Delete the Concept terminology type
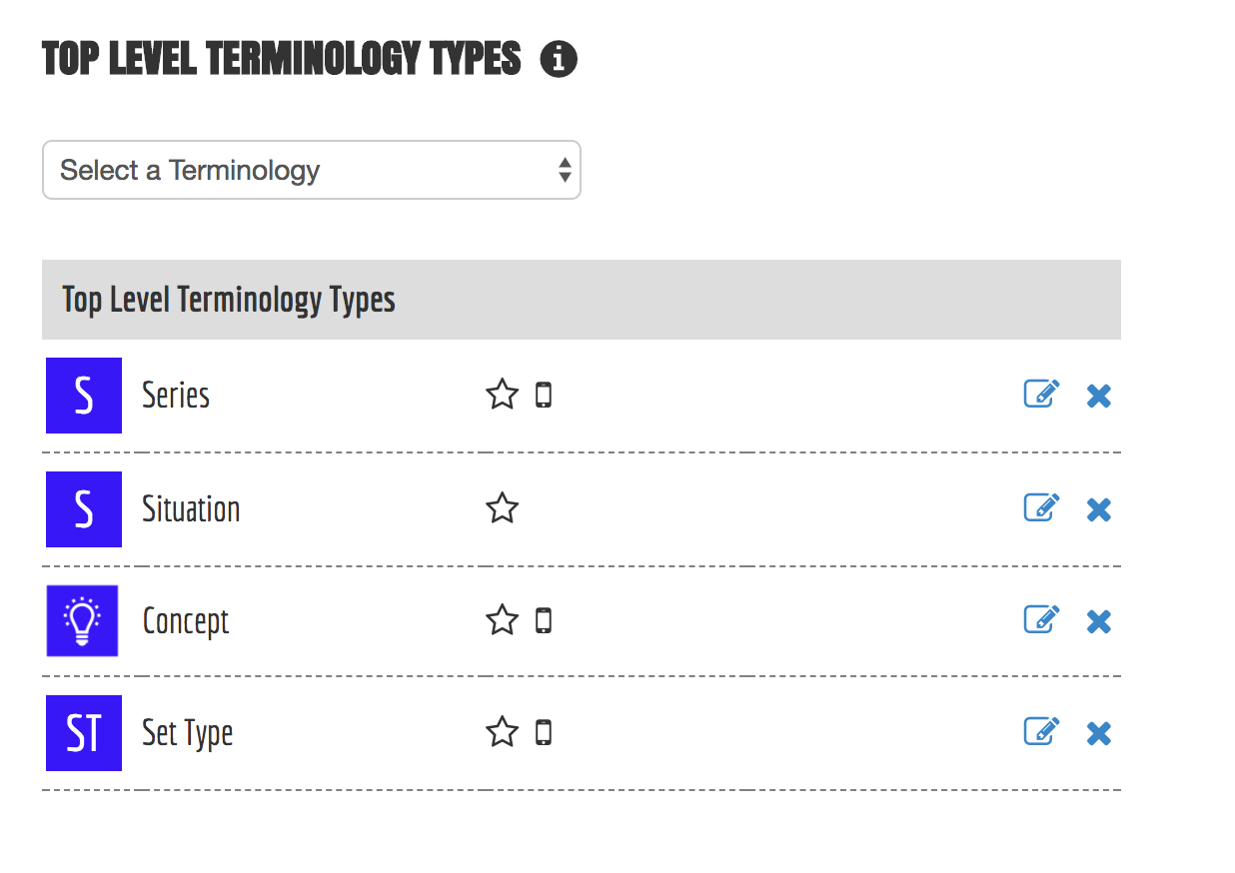This screenshot has width=1235, height=873. [x=1099, y=622]
